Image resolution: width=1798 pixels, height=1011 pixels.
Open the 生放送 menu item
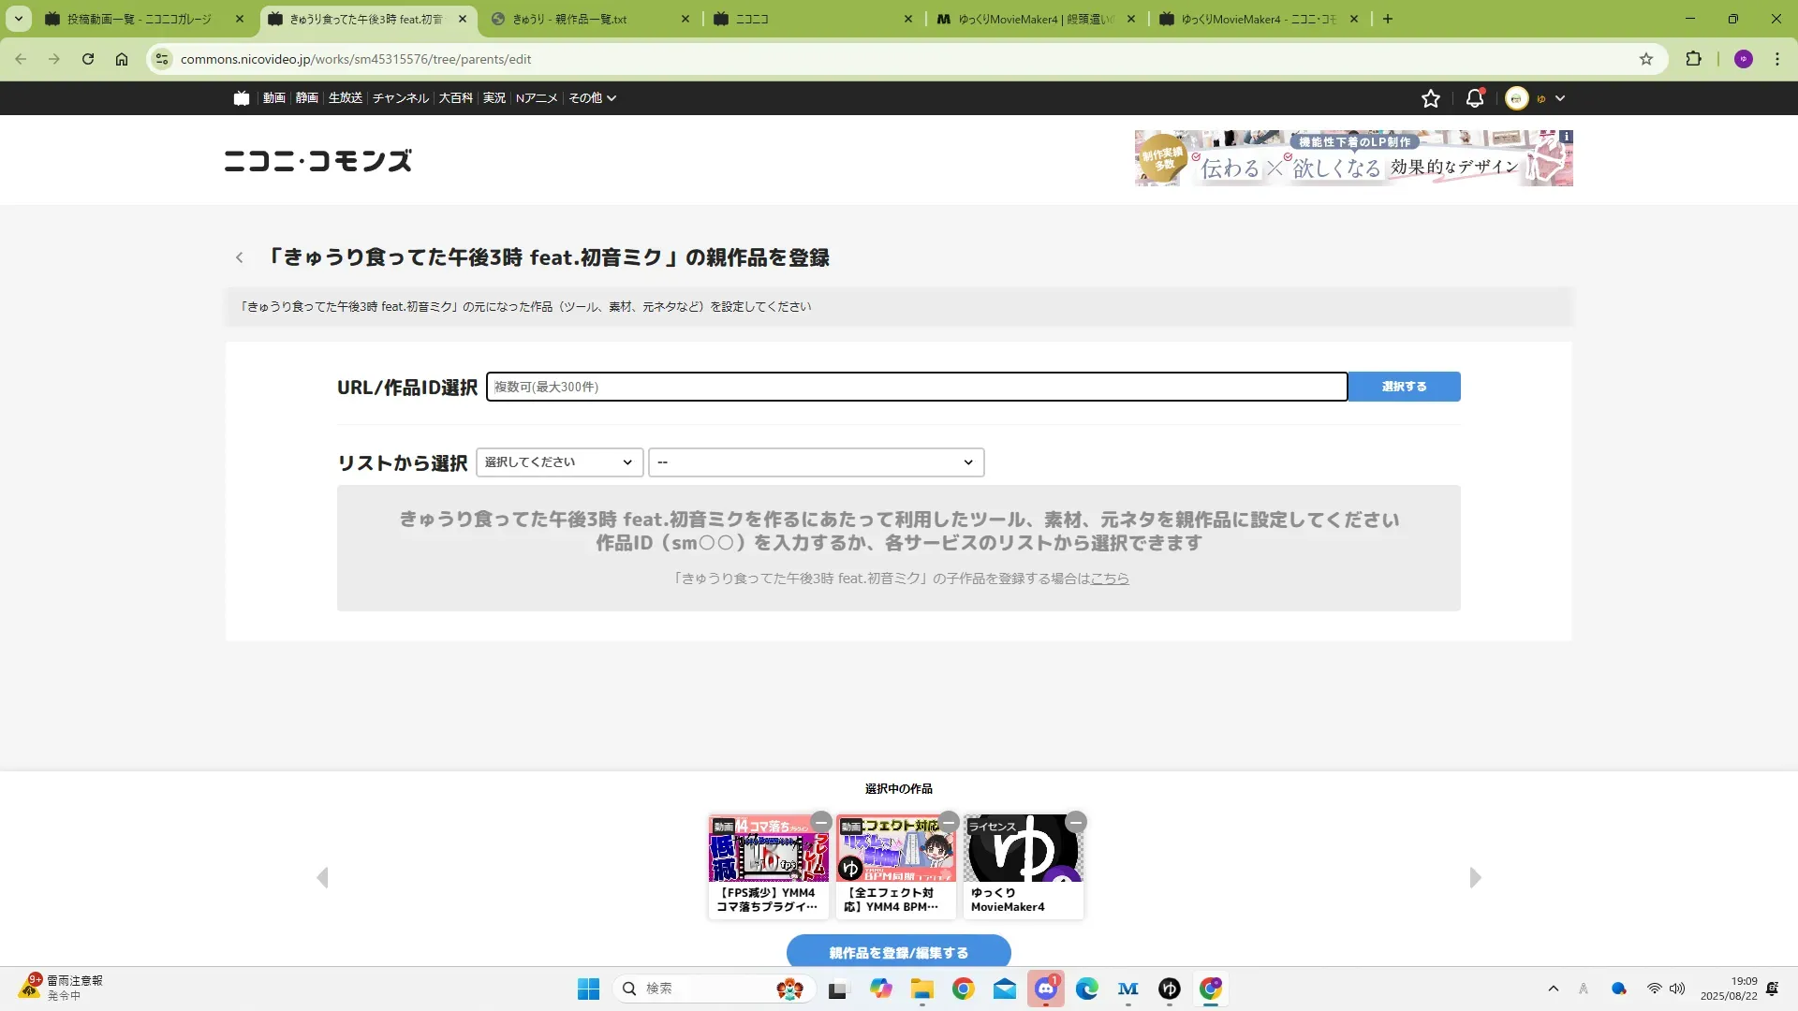[x=345, y=98]
